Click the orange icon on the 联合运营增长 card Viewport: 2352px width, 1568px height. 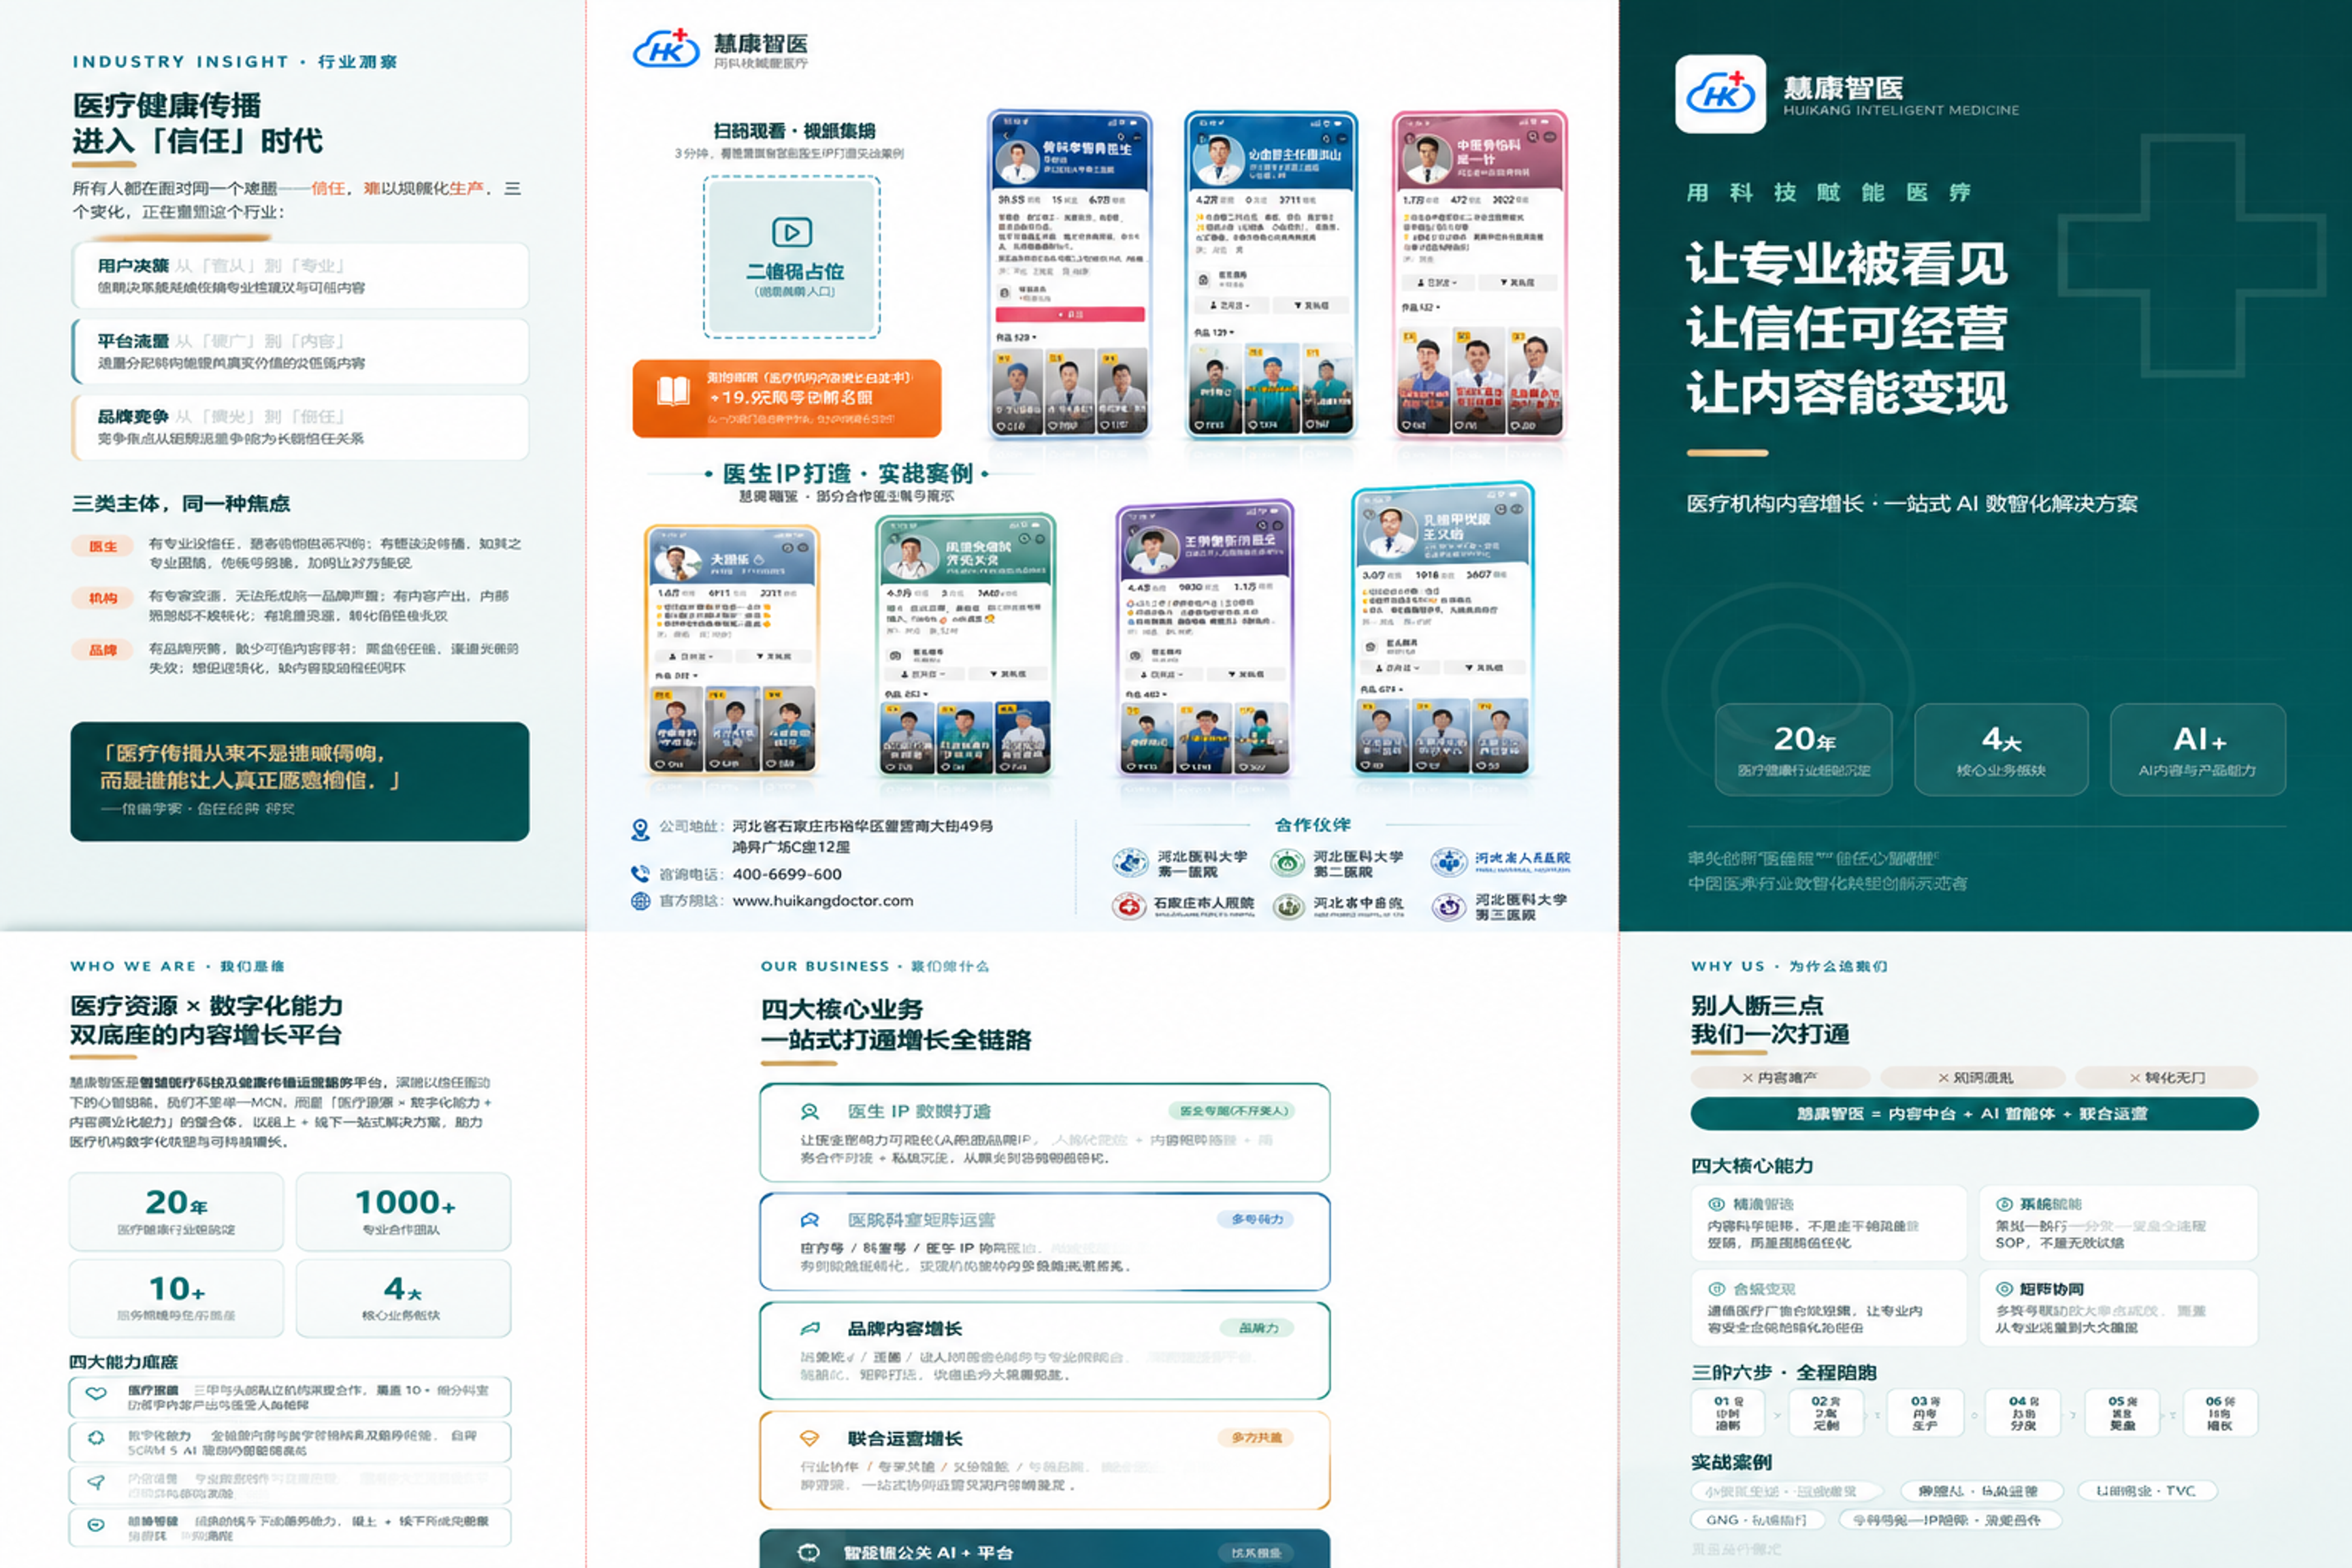click(x=810, y=1438)
